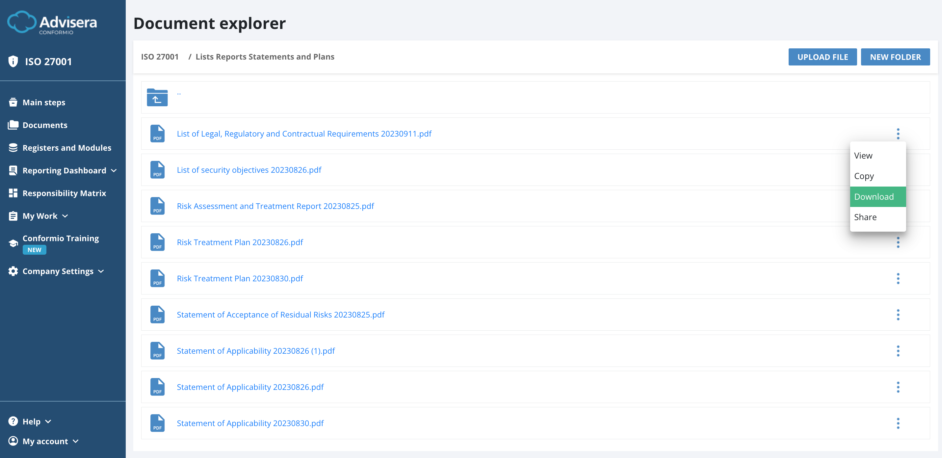This screenshot has width=942, height=458.
Task: Click the parent folder navigation icon
Action: point(157,98)
